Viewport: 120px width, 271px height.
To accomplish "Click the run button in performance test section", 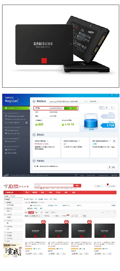I will click(x=112, y=167).
